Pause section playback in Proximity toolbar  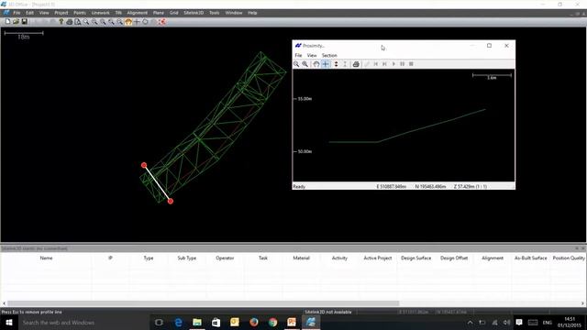tap(402, 64)
